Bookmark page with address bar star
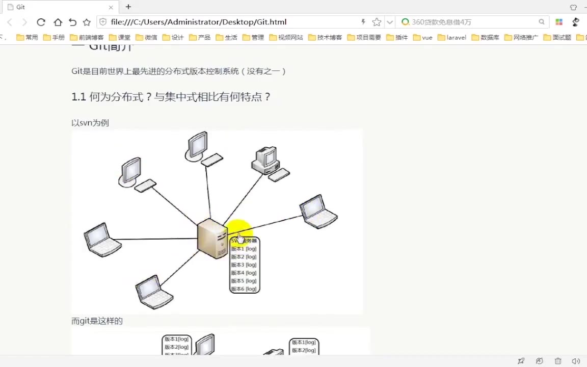This screenshot has height=367, width=587. click(x=377, y=22)
